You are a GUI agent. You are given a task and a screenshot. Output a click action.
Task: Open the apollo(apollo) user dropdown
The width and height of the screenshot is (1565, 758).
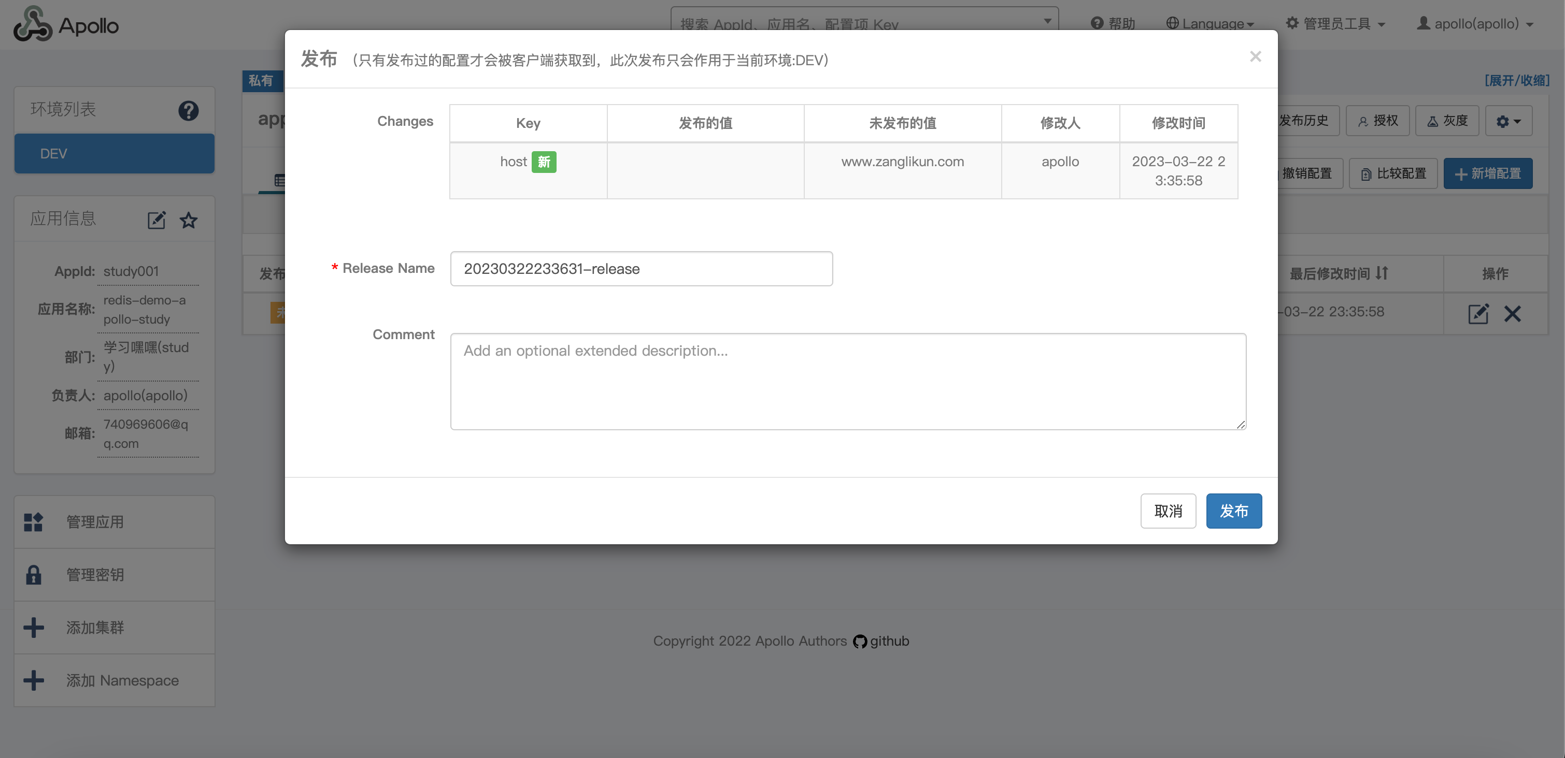[x=1476, y=24]
